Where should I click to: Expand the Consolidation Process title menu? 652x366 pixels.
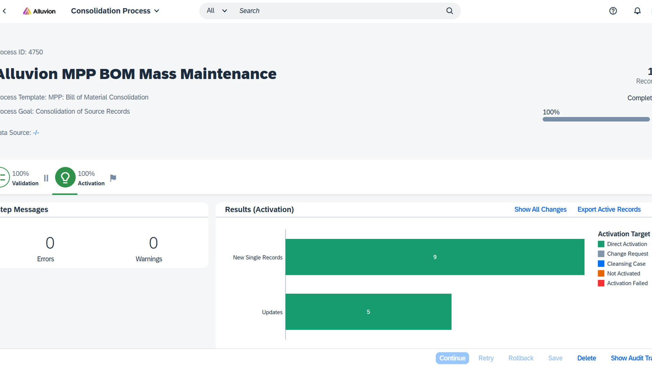click(115, 11)
